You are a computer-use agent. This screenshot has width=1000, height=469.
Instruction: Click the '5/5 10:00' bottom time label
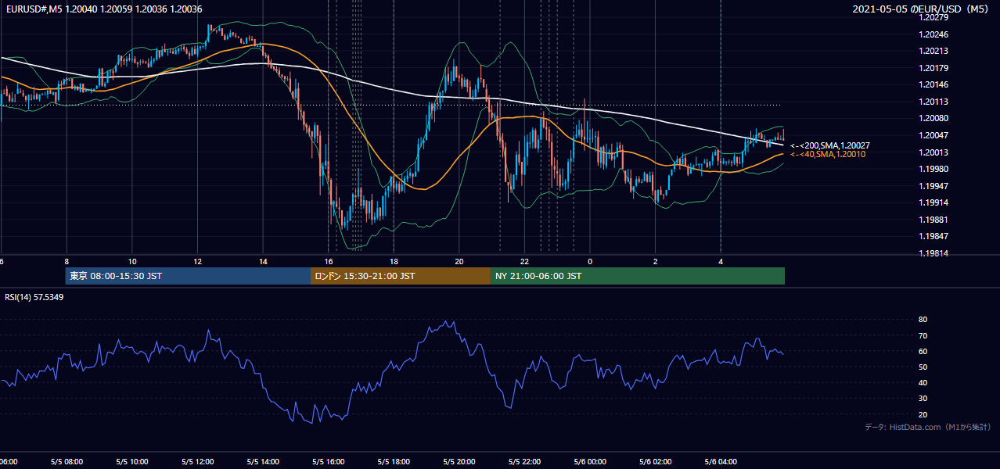click(x=132, y=462)
